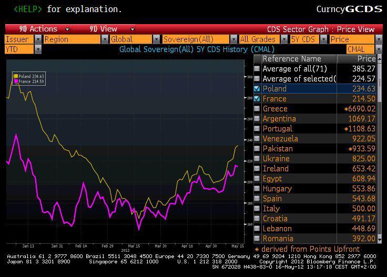Select the Italy reference name
Viewport: 387px width, 277px height.
click(271, 209)
